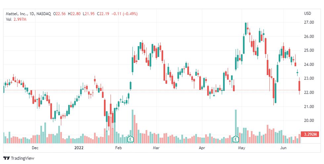
Task: Click the change value '−0.11 (−0.49%)'
Action: point(124,14)
